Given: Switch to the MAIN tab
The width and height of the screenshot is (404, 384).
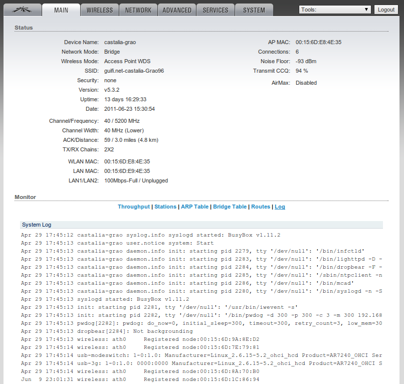Looking at the screenshot, I should tap(61, 10).
